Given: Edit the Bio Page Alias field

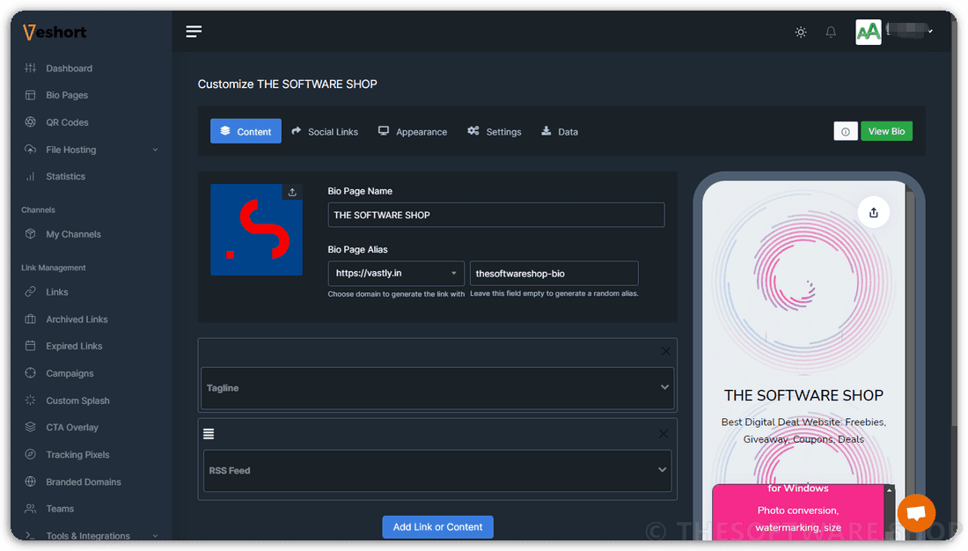Looking at the screenshot, I should (x=554, y=273).
